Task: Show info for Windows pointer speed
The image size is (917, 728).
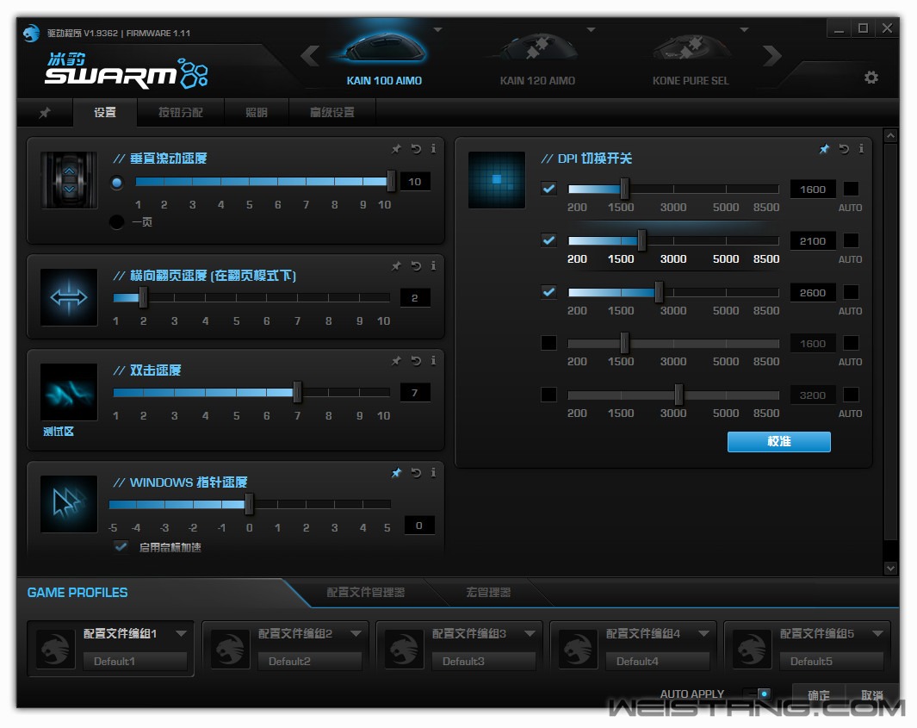Action: point(433,472)
